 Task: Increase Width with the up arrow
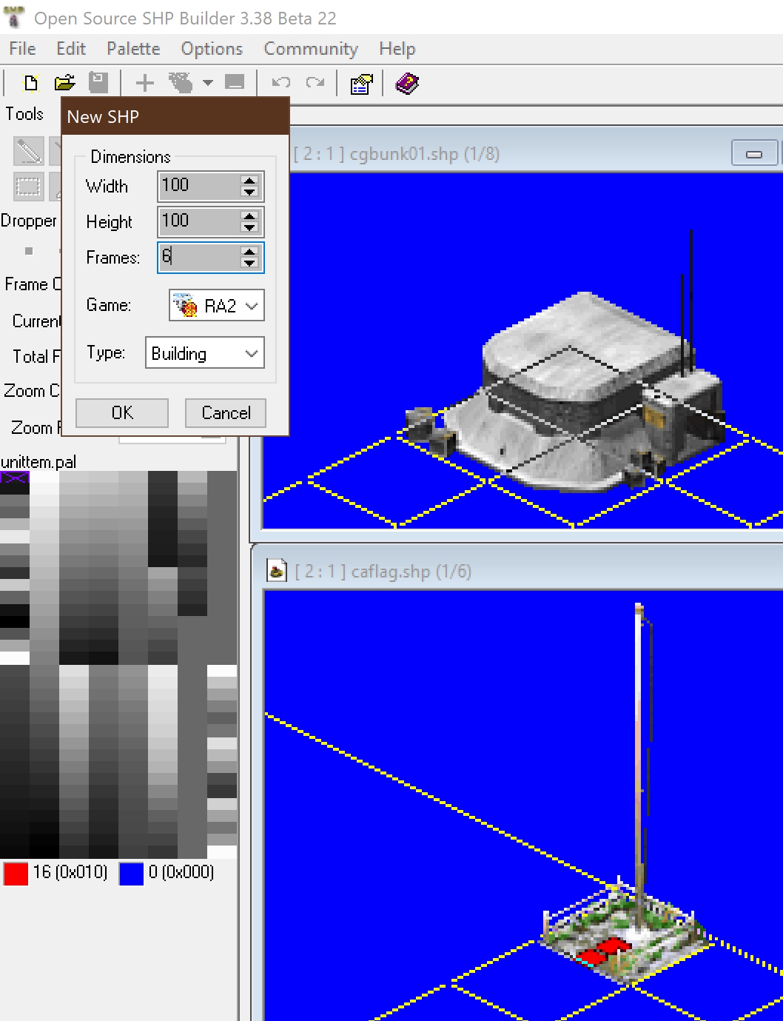tap(250, 180)
